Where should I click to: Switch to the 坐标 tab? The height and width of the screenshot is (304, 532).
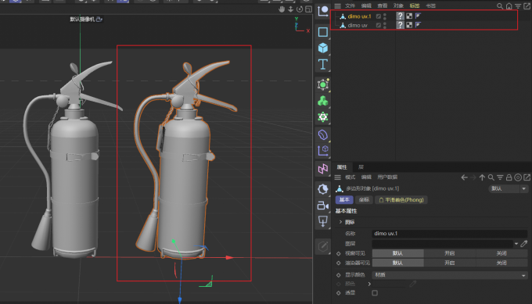pos(364,200)
